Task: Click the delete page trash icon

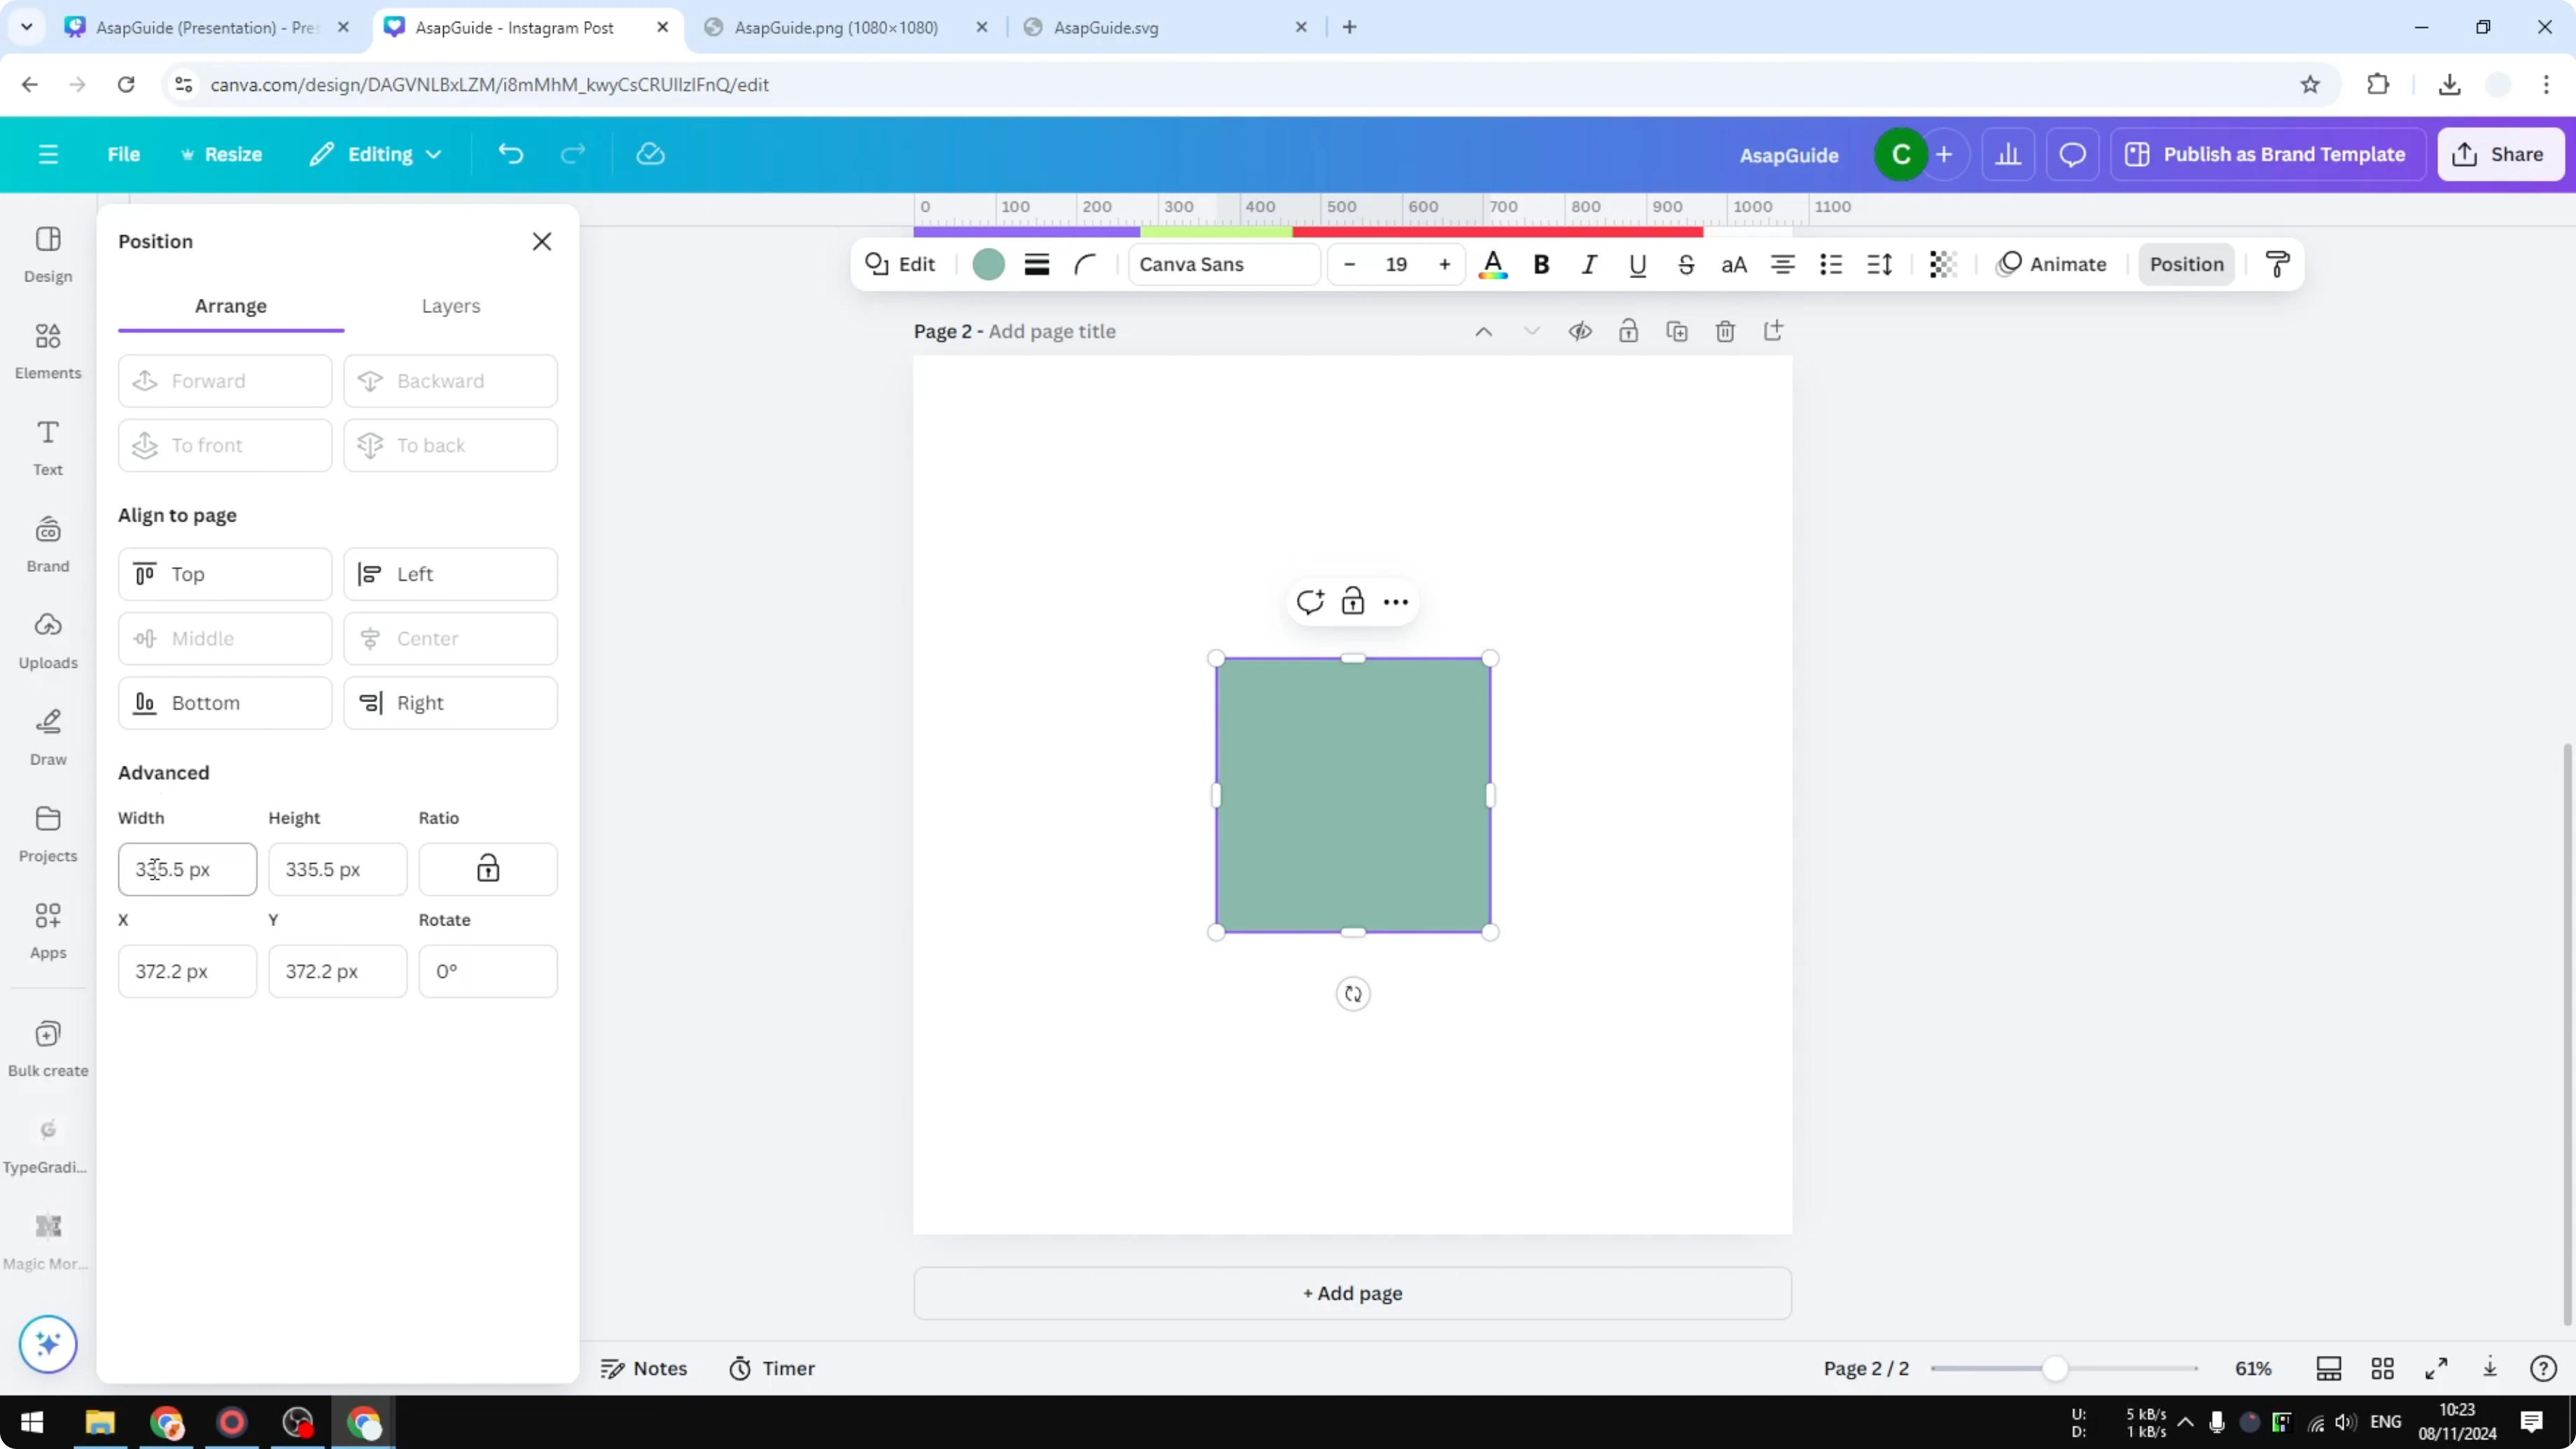Action: click(1725, 331)
